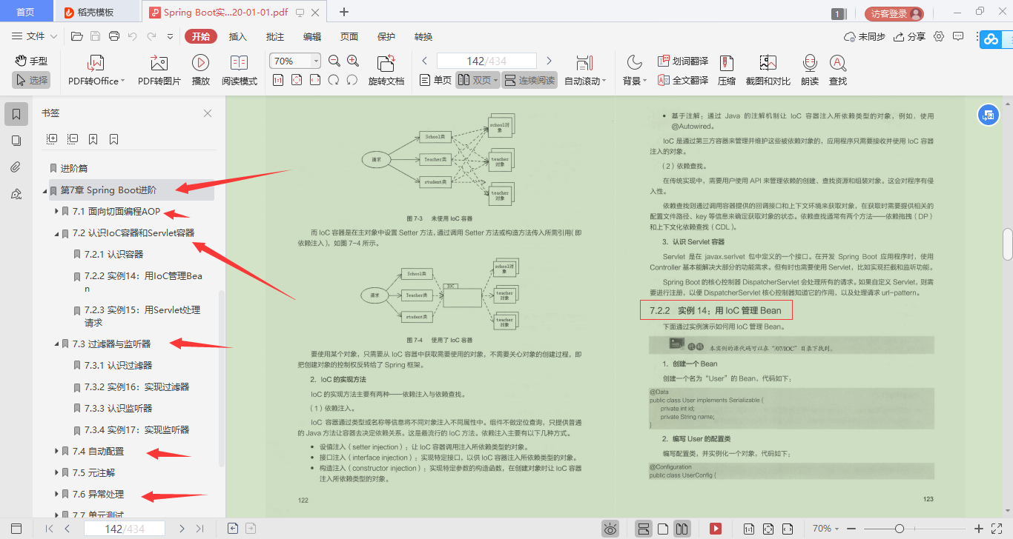Expand 7.6 异常处理 bookmark
The image size is (1013, 539).
[57, 494]
